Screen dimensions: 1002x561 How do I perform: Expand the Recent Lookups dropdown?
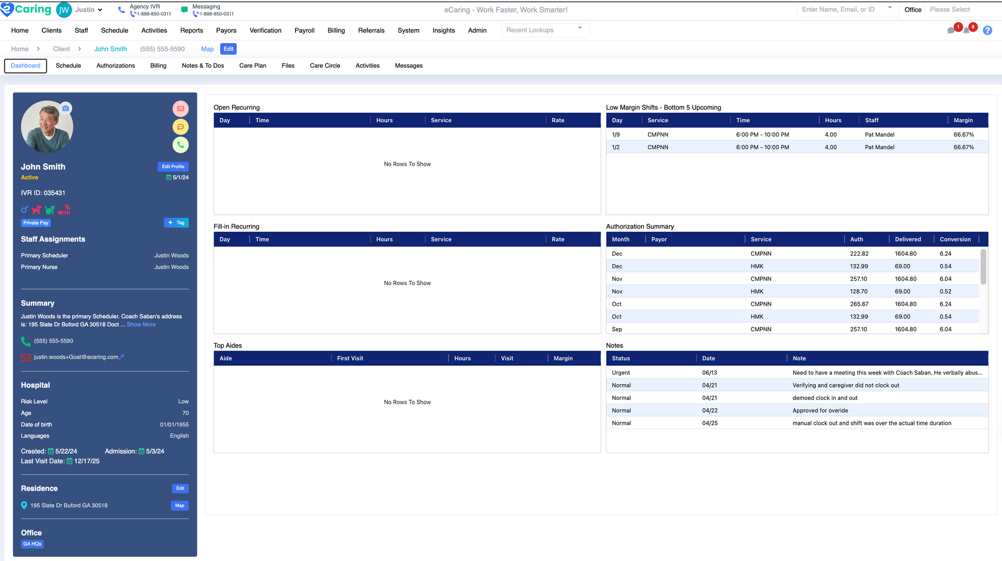[x=545, y=30]
